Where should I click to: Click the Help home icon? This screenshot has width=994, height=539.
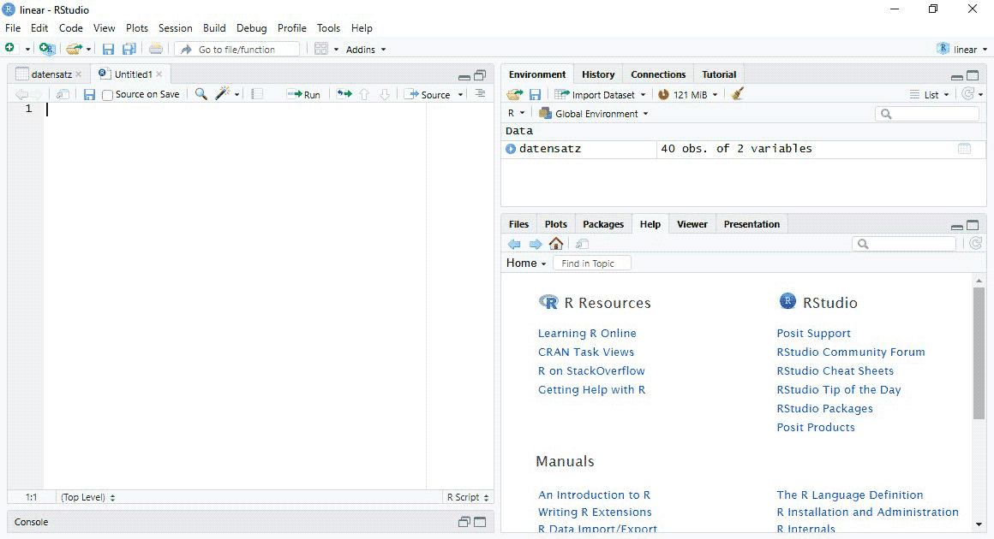click(556, 244)
